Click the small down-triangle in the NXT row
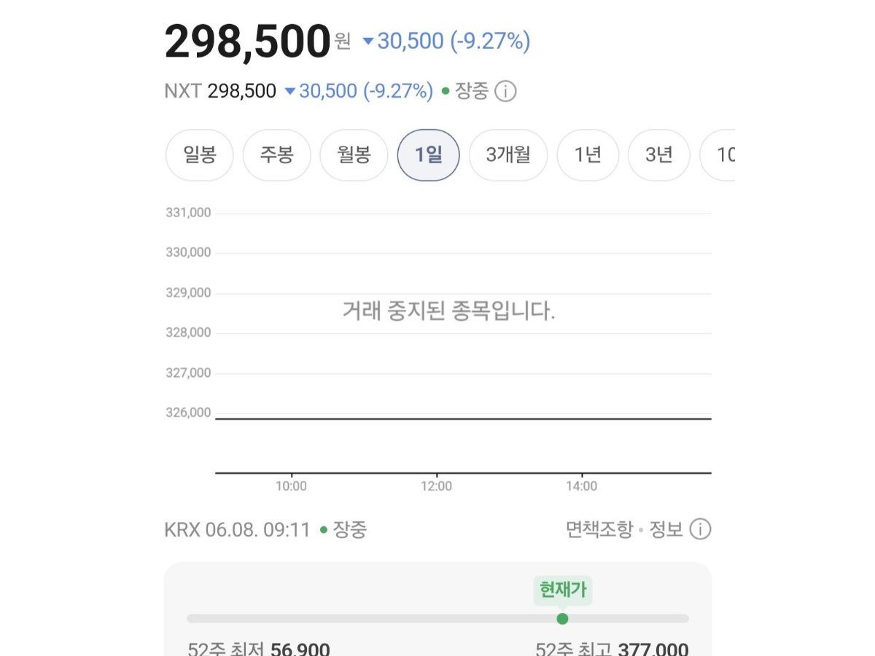Screen dimensions: 875x656 [x=289, y=92]
